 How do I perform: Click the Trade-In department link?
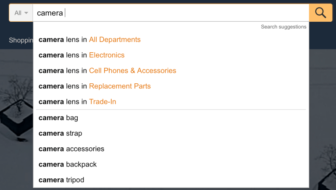point(102,102)
